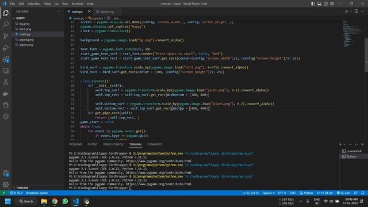Open the Go menu

(56, 4)
